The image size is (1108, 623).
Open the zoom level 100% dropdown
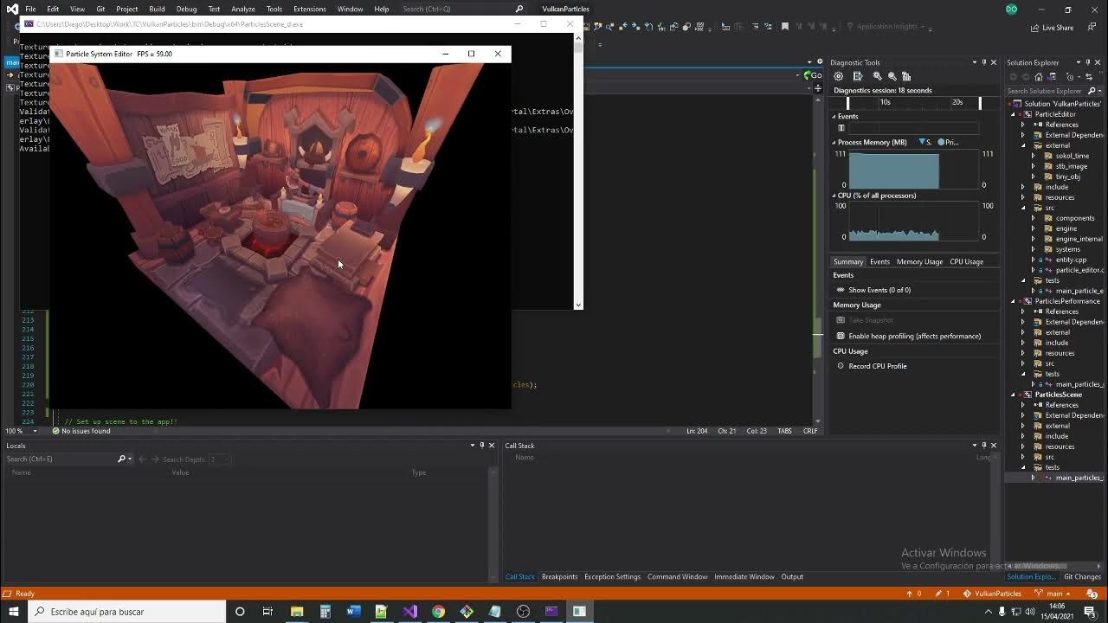click(x=35, y=431)
